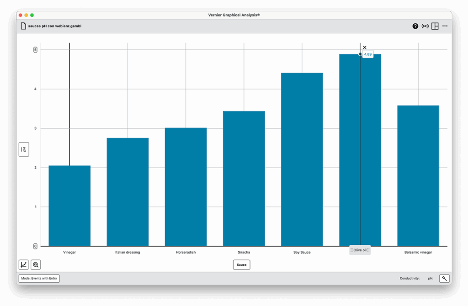
Task: Open the wrench sensor settings icon
Action: coord(444,278)
